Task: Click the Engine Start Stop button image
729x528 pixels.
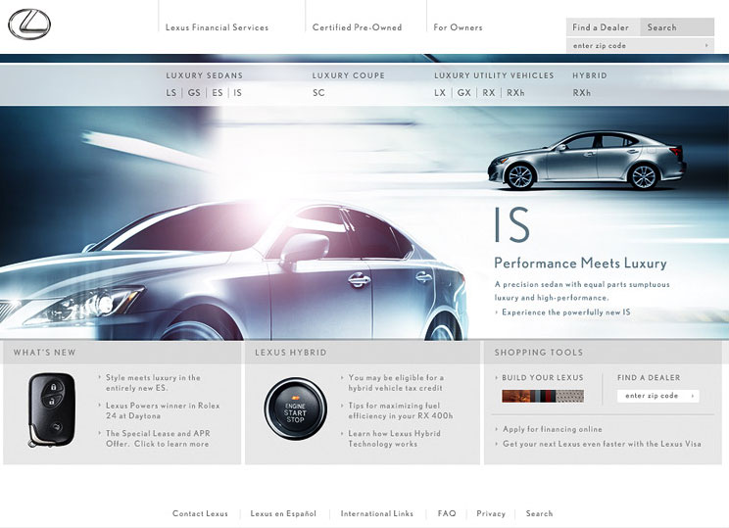Action: coord(295,408)
